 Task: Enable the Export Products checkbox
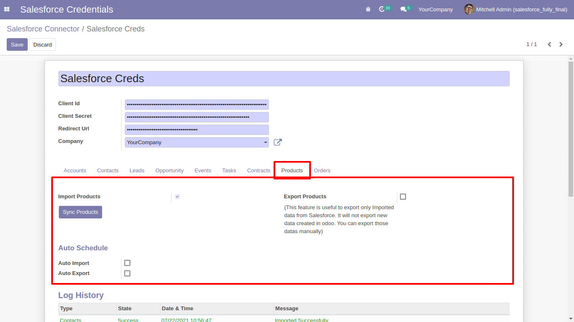(403, 197)
